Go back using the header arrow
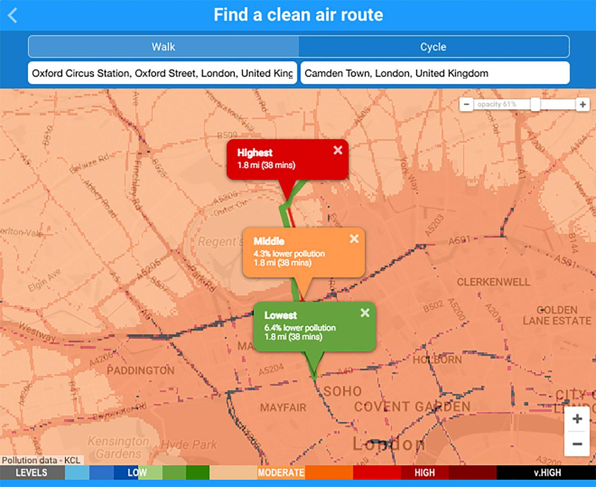The width and height of the screenshot is (596, 487). tap(13, 15)
